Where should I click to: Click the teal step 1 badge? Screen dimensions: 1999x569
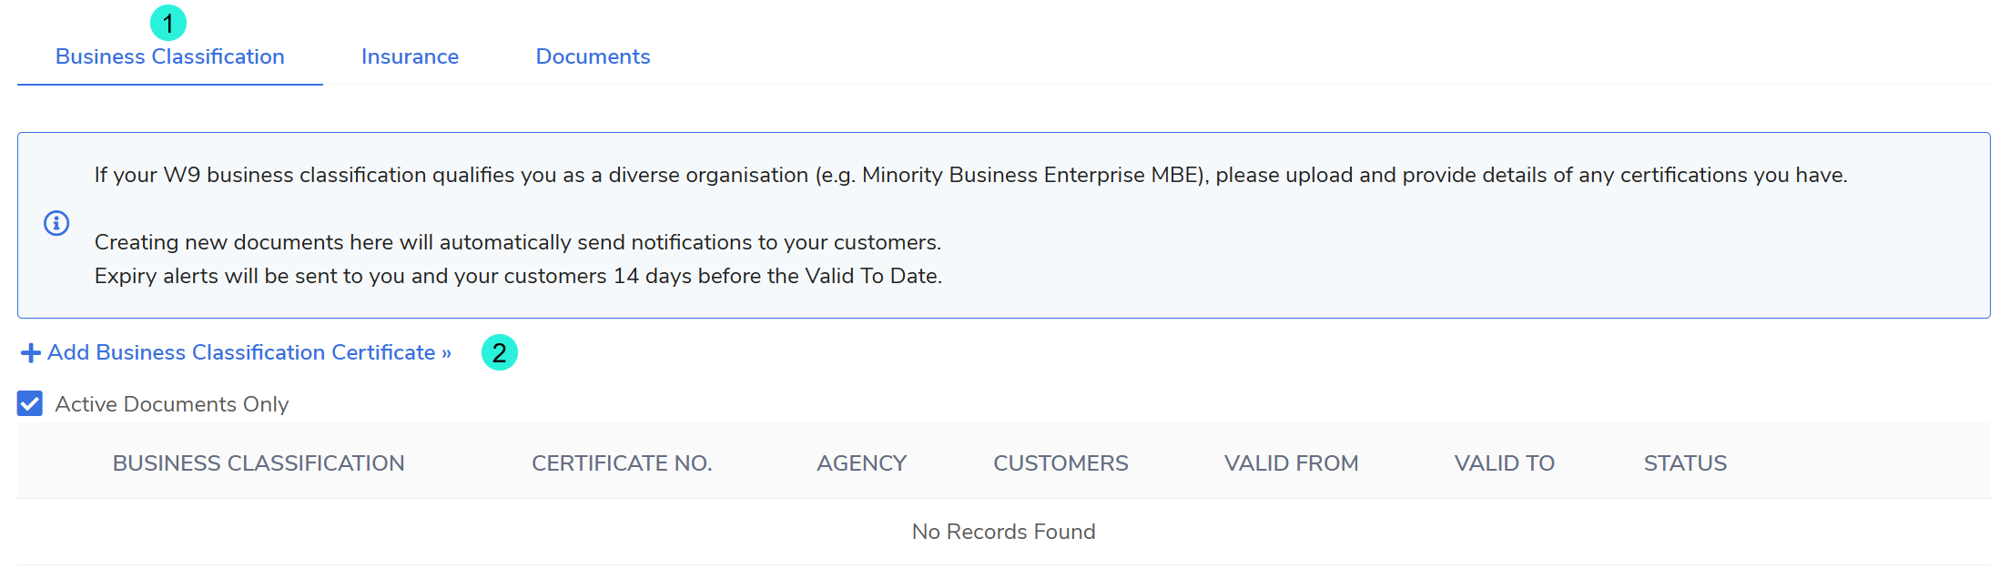168,23
